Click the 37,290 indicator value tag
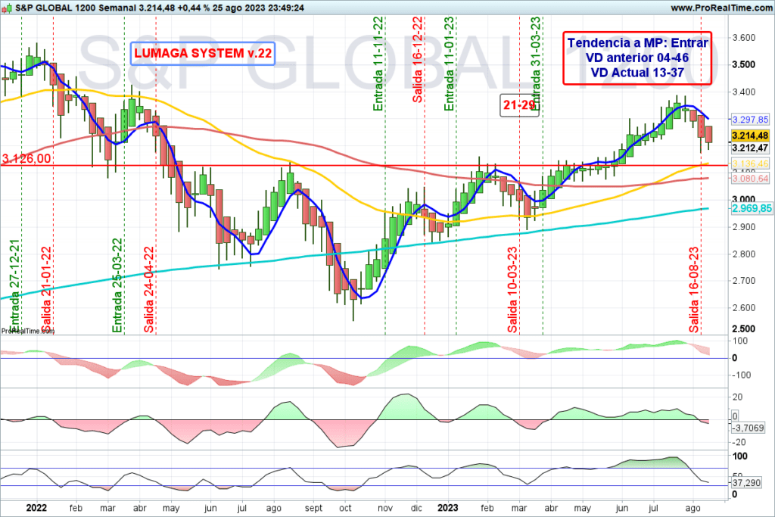This screenshot has width=775, height=517. pyautogui.click(x=746, y=482)
